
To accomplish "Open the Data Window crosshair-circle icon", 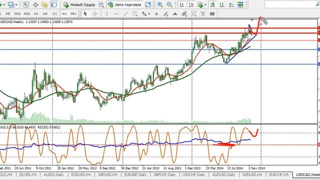I will (35, 4).
